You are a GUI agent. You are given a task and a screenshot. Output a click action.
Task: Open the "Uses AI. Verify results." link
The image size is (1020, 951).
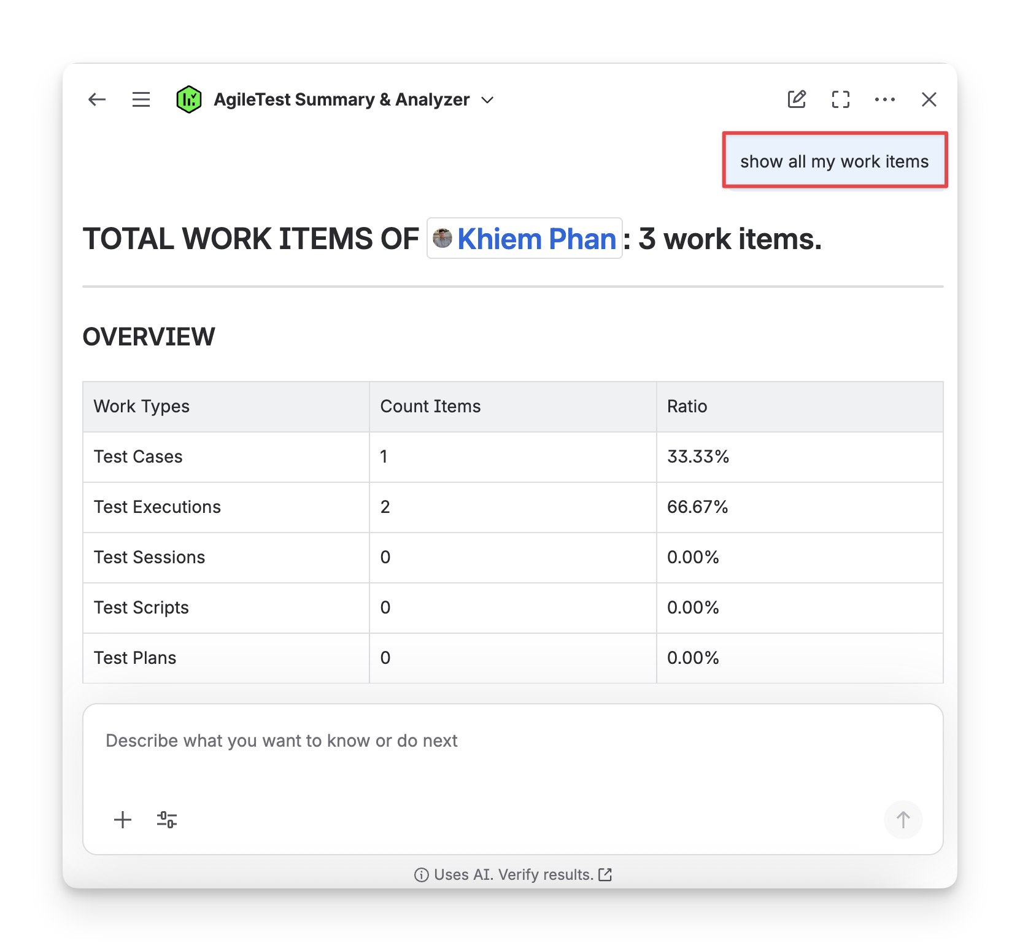(x=514, y=874)
